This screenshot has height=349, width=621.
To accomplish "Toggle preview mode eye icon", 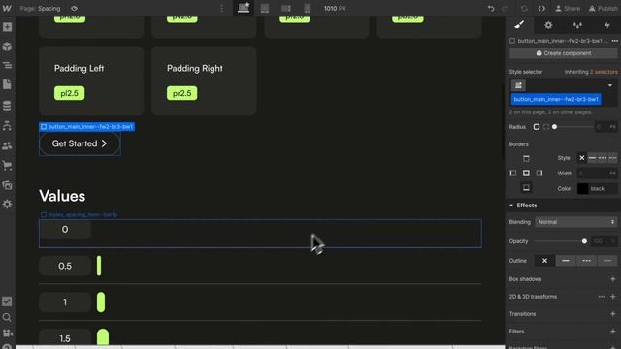I will click(x=74, y=9).
